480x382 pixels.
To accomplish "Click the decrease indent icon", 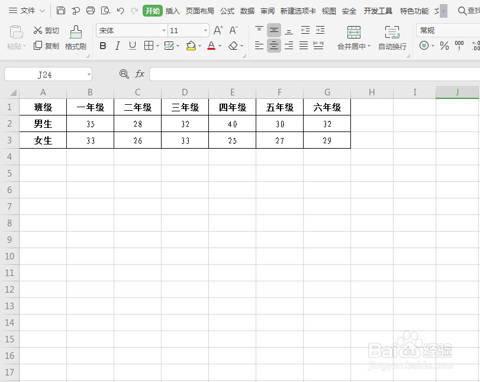I will pyautogui.click(x=305, y=30).
